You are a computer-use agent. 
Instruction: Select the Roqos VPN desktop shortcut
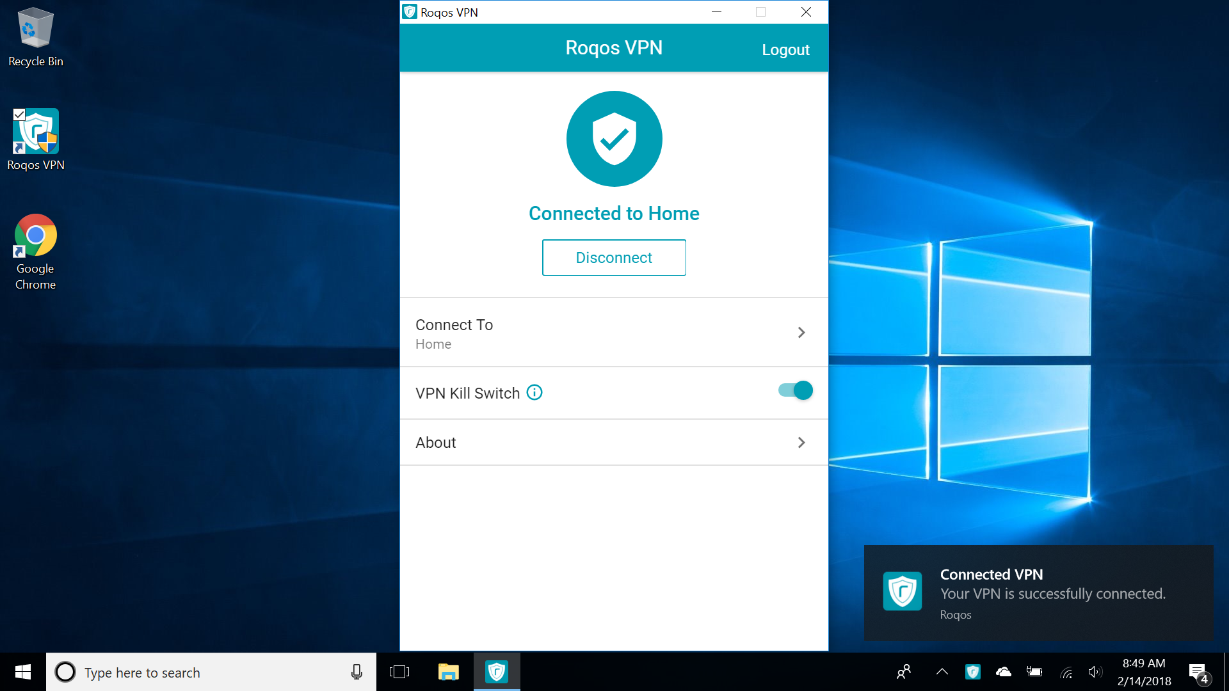[36, 140]
